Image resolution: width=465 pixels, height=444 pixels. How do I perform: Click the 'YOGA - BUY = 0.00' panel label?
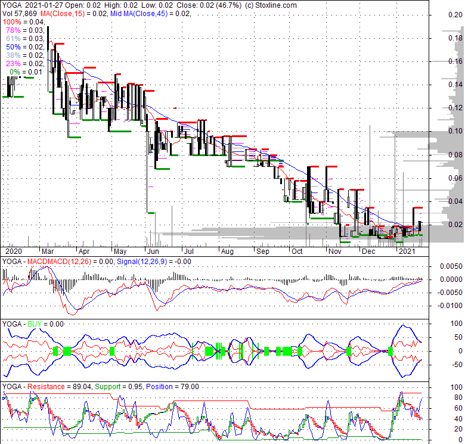[33, 324]
